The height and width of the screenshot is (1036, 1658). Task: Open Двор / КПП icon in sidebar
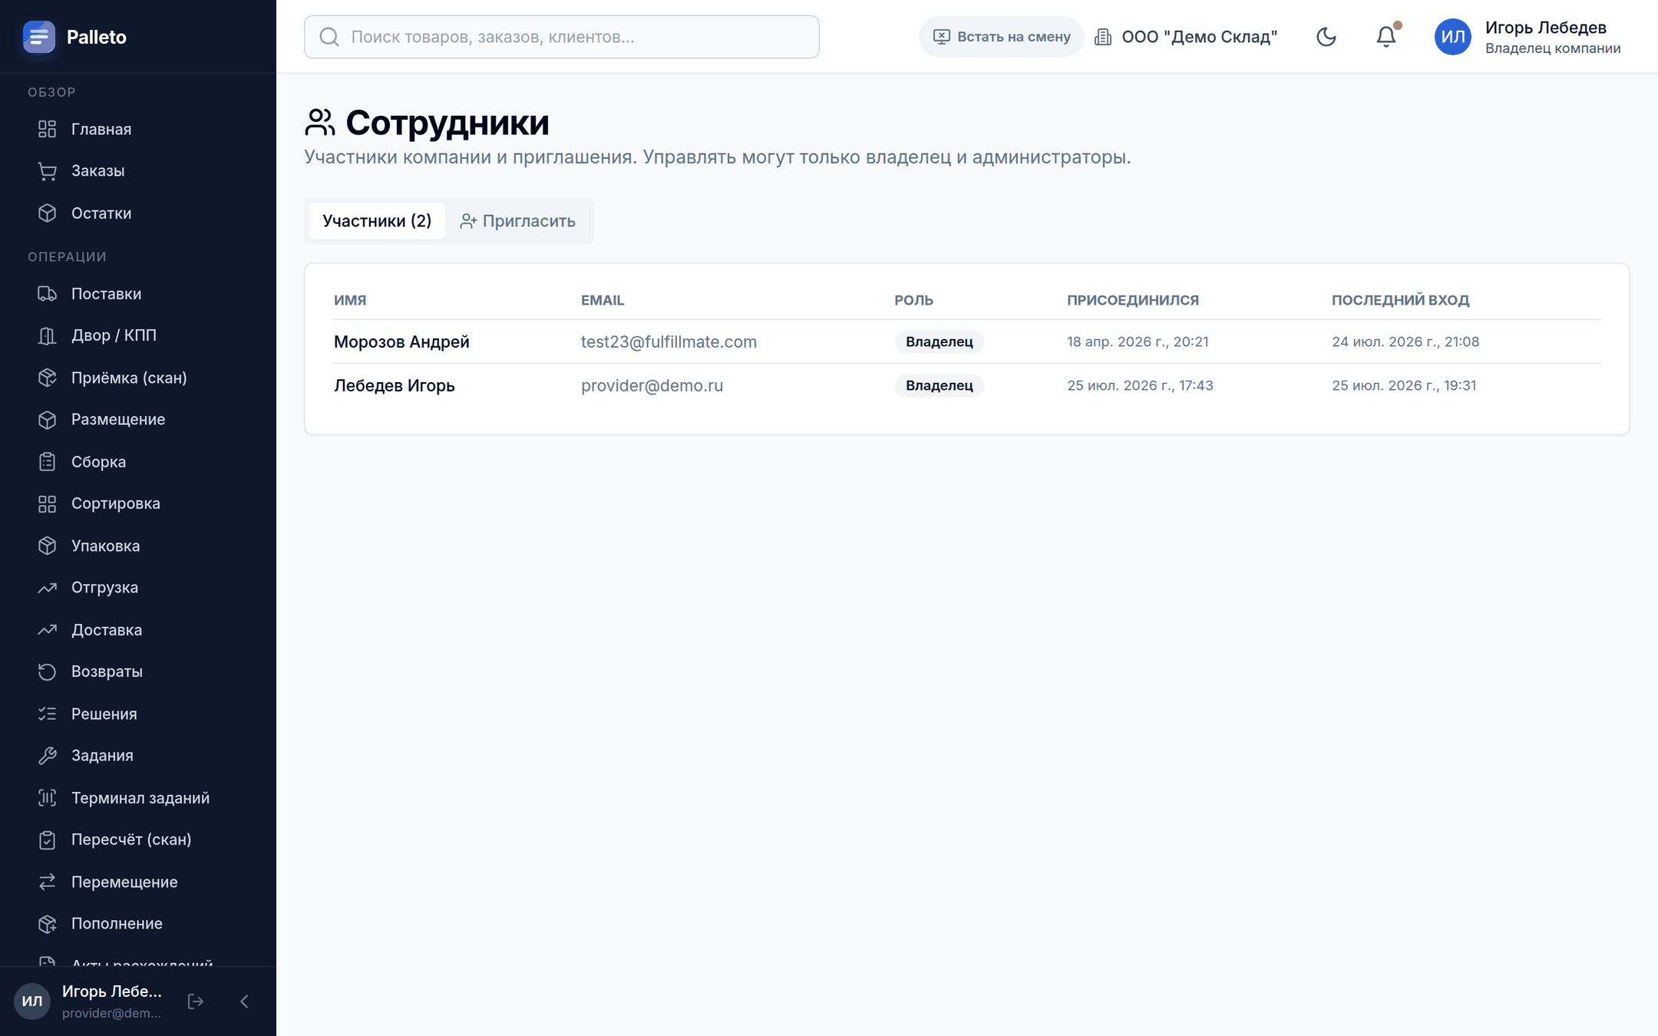(x=48, y=335)
